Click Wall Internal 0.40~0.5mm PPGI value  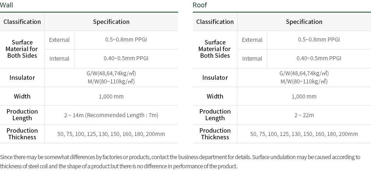(x=126, y=58)
